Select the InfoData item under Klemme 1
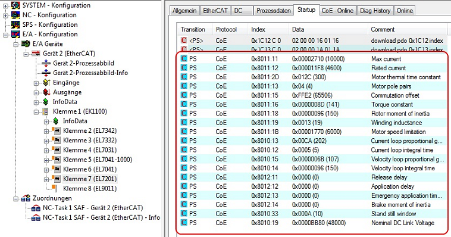 pyautogui.click(x=75, y=121)
